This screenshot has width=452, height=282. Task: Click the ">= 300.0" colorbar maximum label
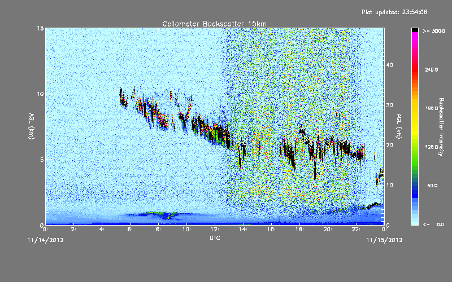pos(434,31)
